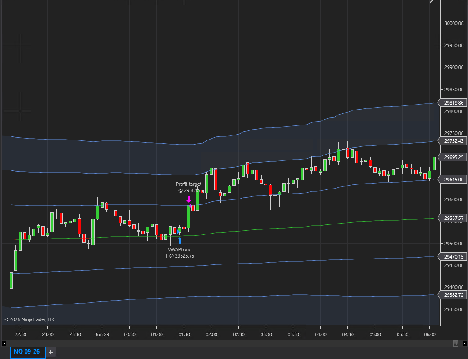Click the 06:00 time axis label
468x359 pixels.
(430, 334)
